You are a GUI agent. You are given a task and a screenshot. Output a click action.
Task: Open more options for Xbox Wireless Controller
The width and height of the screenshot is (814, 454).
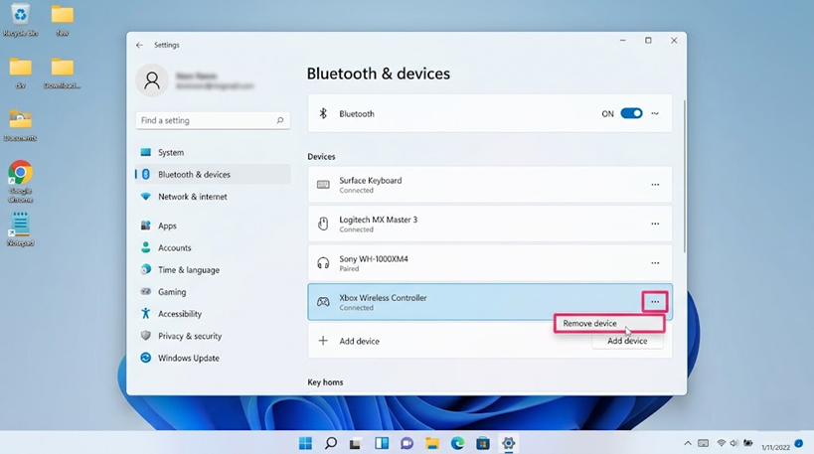click(655, 302)
